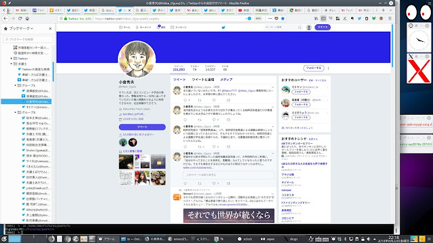Click volume icon in system tray
This screenshot has width=433, height=243.
(368, 239)
